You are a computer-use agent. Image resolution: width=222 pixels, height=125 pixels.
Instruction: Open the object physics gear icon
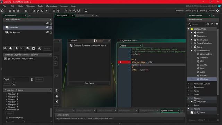57,102
